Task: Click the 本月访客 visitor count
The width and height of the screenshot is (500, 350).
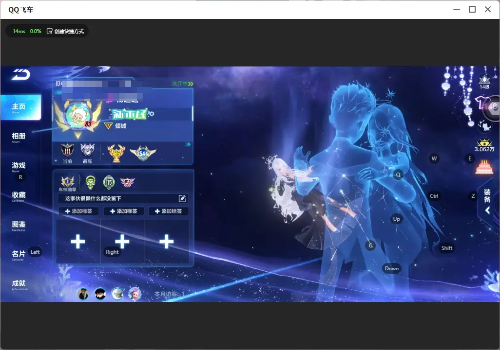Action: 170,294
